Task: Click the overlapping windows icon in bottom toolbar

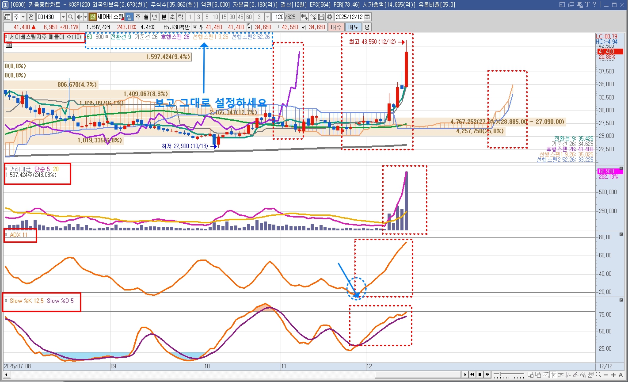Action: [x=538, y=374]
